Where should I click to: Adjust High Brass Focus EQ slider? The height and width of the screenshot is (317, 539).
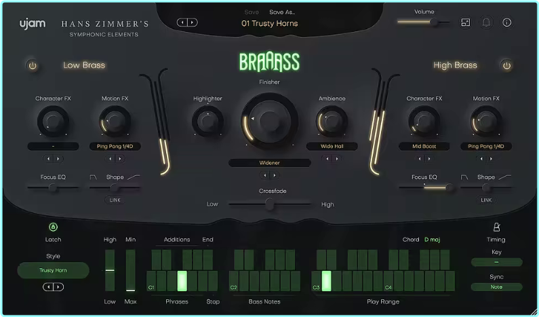tap(426, 187)
